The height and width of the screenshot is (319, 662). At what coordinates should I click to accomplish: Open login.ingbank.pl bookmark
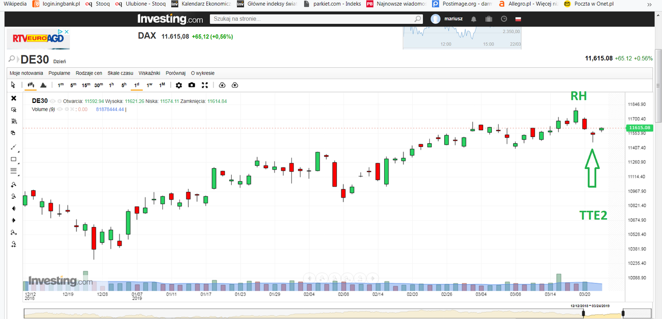[x=56, y=4]
